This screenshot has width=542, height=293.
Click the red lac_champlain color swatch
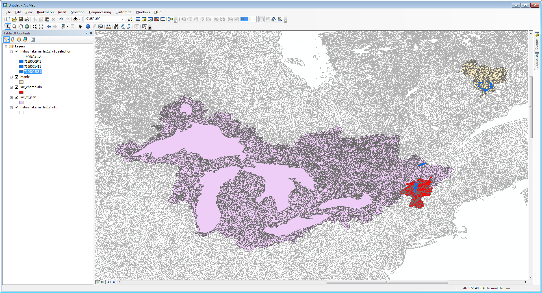(x=21, y=92)
